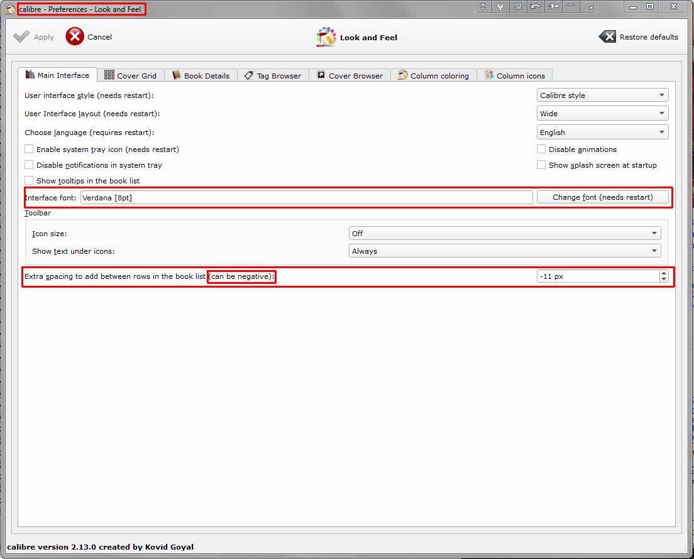Click the Interface font label
This screenshot has width=694, height=559.
pos(51,198)
